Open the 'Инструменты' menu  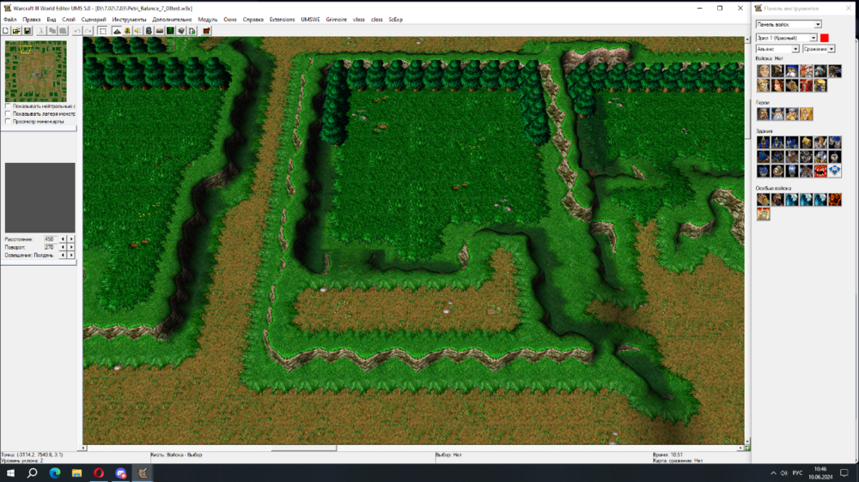pyautogui.click(x=129, y=19)
